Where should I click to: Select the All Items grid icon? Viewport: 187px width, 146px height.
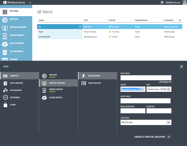coord(5,12)
